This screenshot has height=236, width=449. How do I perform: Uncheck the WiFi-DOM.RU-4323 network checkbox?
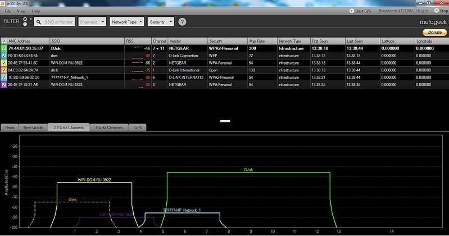coord(4,84)
